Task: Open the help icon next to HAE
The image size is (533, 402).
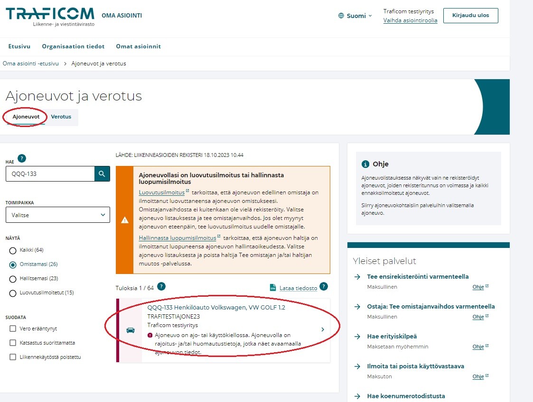Action: point(22,158)
